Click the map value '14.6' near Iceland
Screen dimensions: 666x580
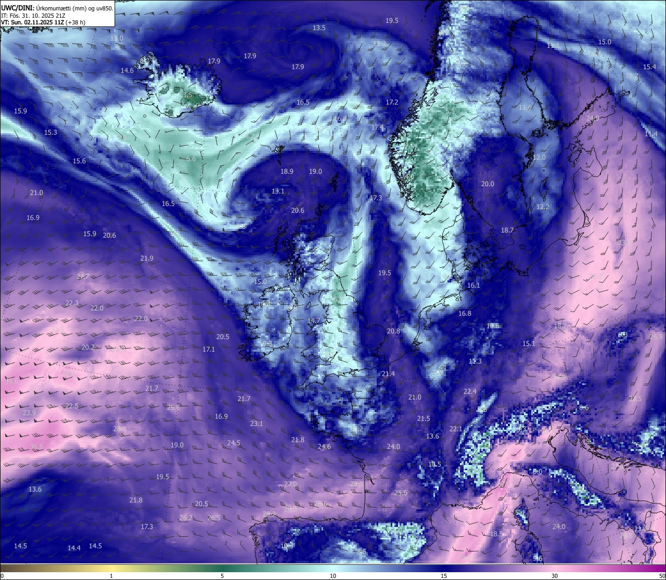(x=127, y=70)
